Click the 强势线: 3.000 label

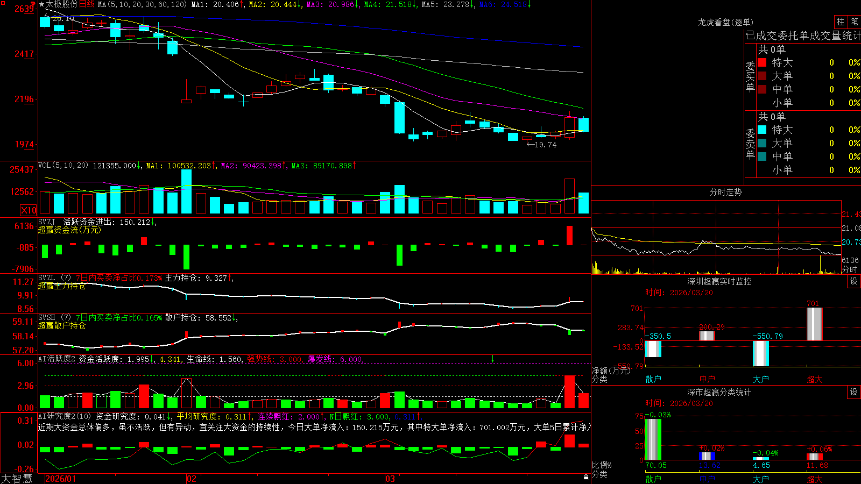pyautogui.click(x=276, y=359)
